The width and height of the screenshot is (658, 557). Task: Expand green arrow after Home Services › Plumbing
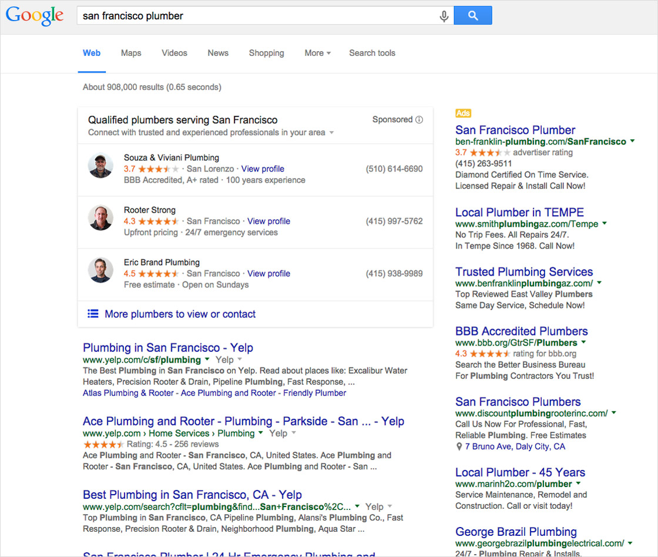(261, 433)
